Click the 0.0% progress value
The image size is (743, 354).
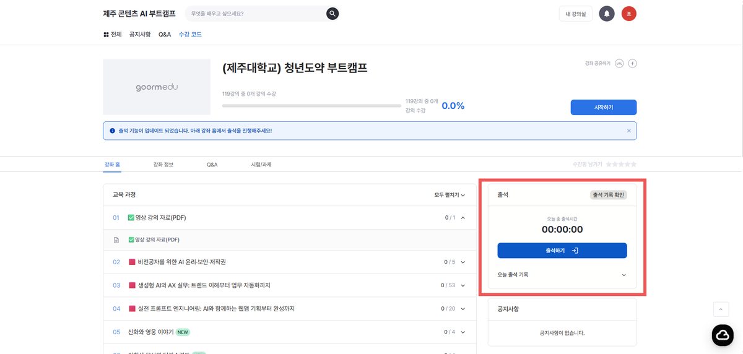coord(453,106)
